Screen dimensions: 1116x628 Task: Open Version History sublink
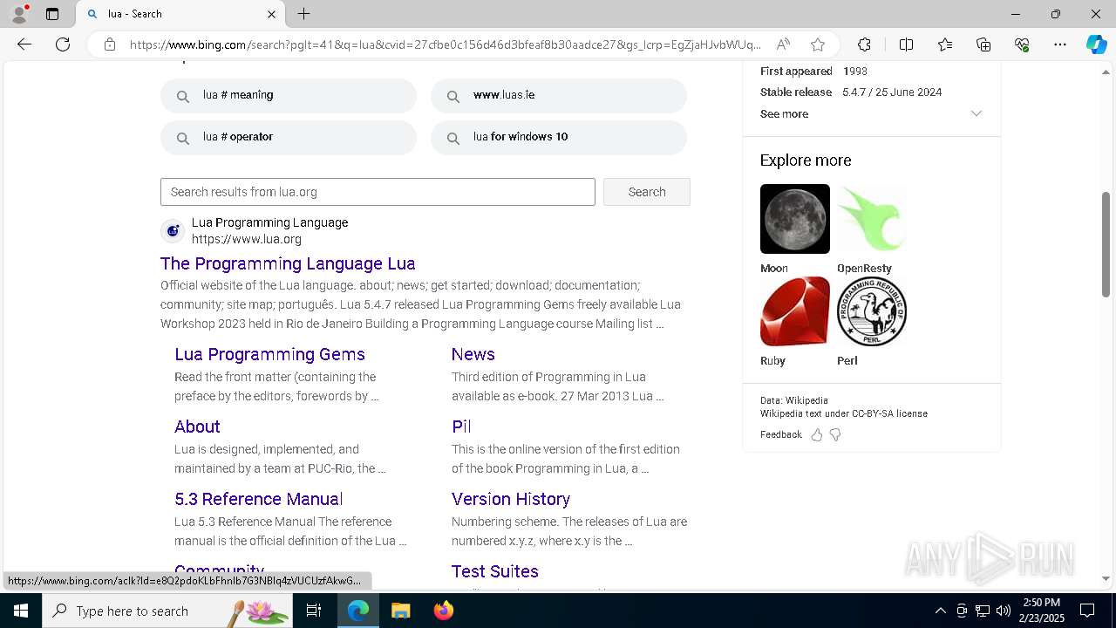[511, 499]
